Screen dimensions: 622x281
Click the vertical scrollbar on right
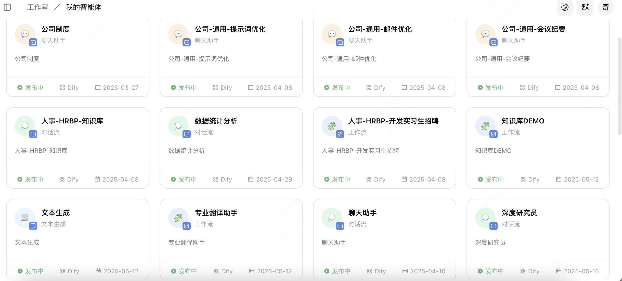620,86
